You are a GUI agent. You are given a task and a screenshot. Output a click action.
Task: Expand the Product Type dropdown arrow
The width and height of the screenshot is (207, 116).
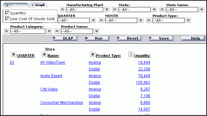pos(188,20)
